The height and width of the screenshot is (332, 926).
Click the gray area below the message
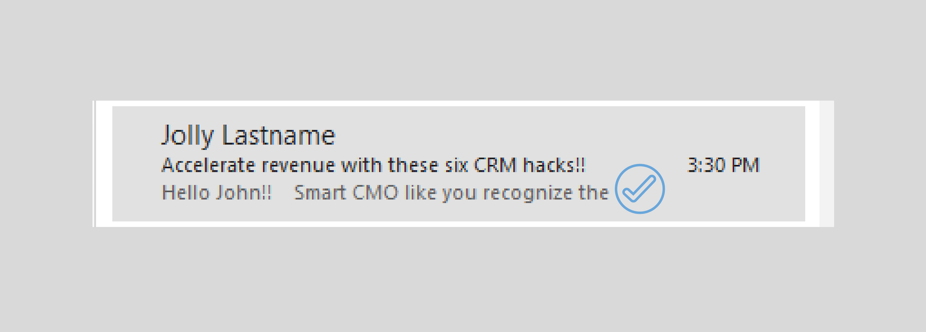pyautogui.click(x=463, y=280)
